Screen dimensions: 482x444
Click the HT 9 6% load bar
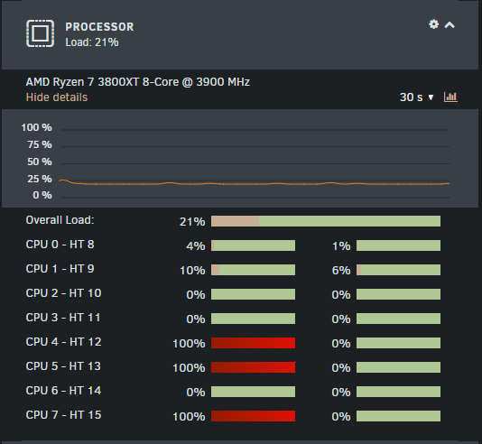(x=398, y=270)
